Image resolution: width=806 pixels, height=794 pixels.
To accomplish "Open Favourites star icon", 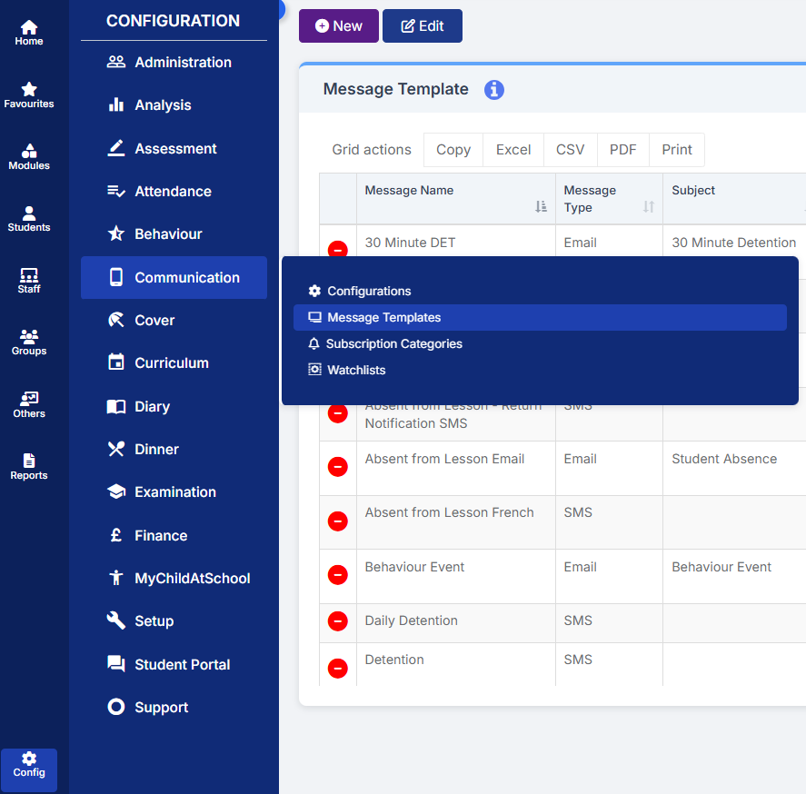I will pos(29,90).
